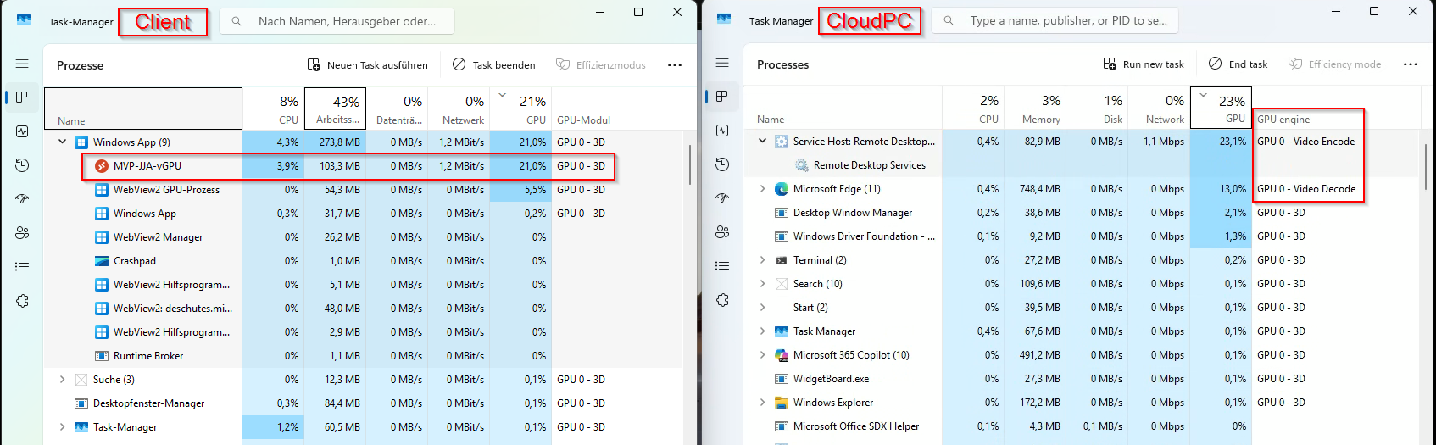Viewport: 1436px width, 445px height.
Task: Open Performance page icon in Client sidebar
Action: [22, 131]
